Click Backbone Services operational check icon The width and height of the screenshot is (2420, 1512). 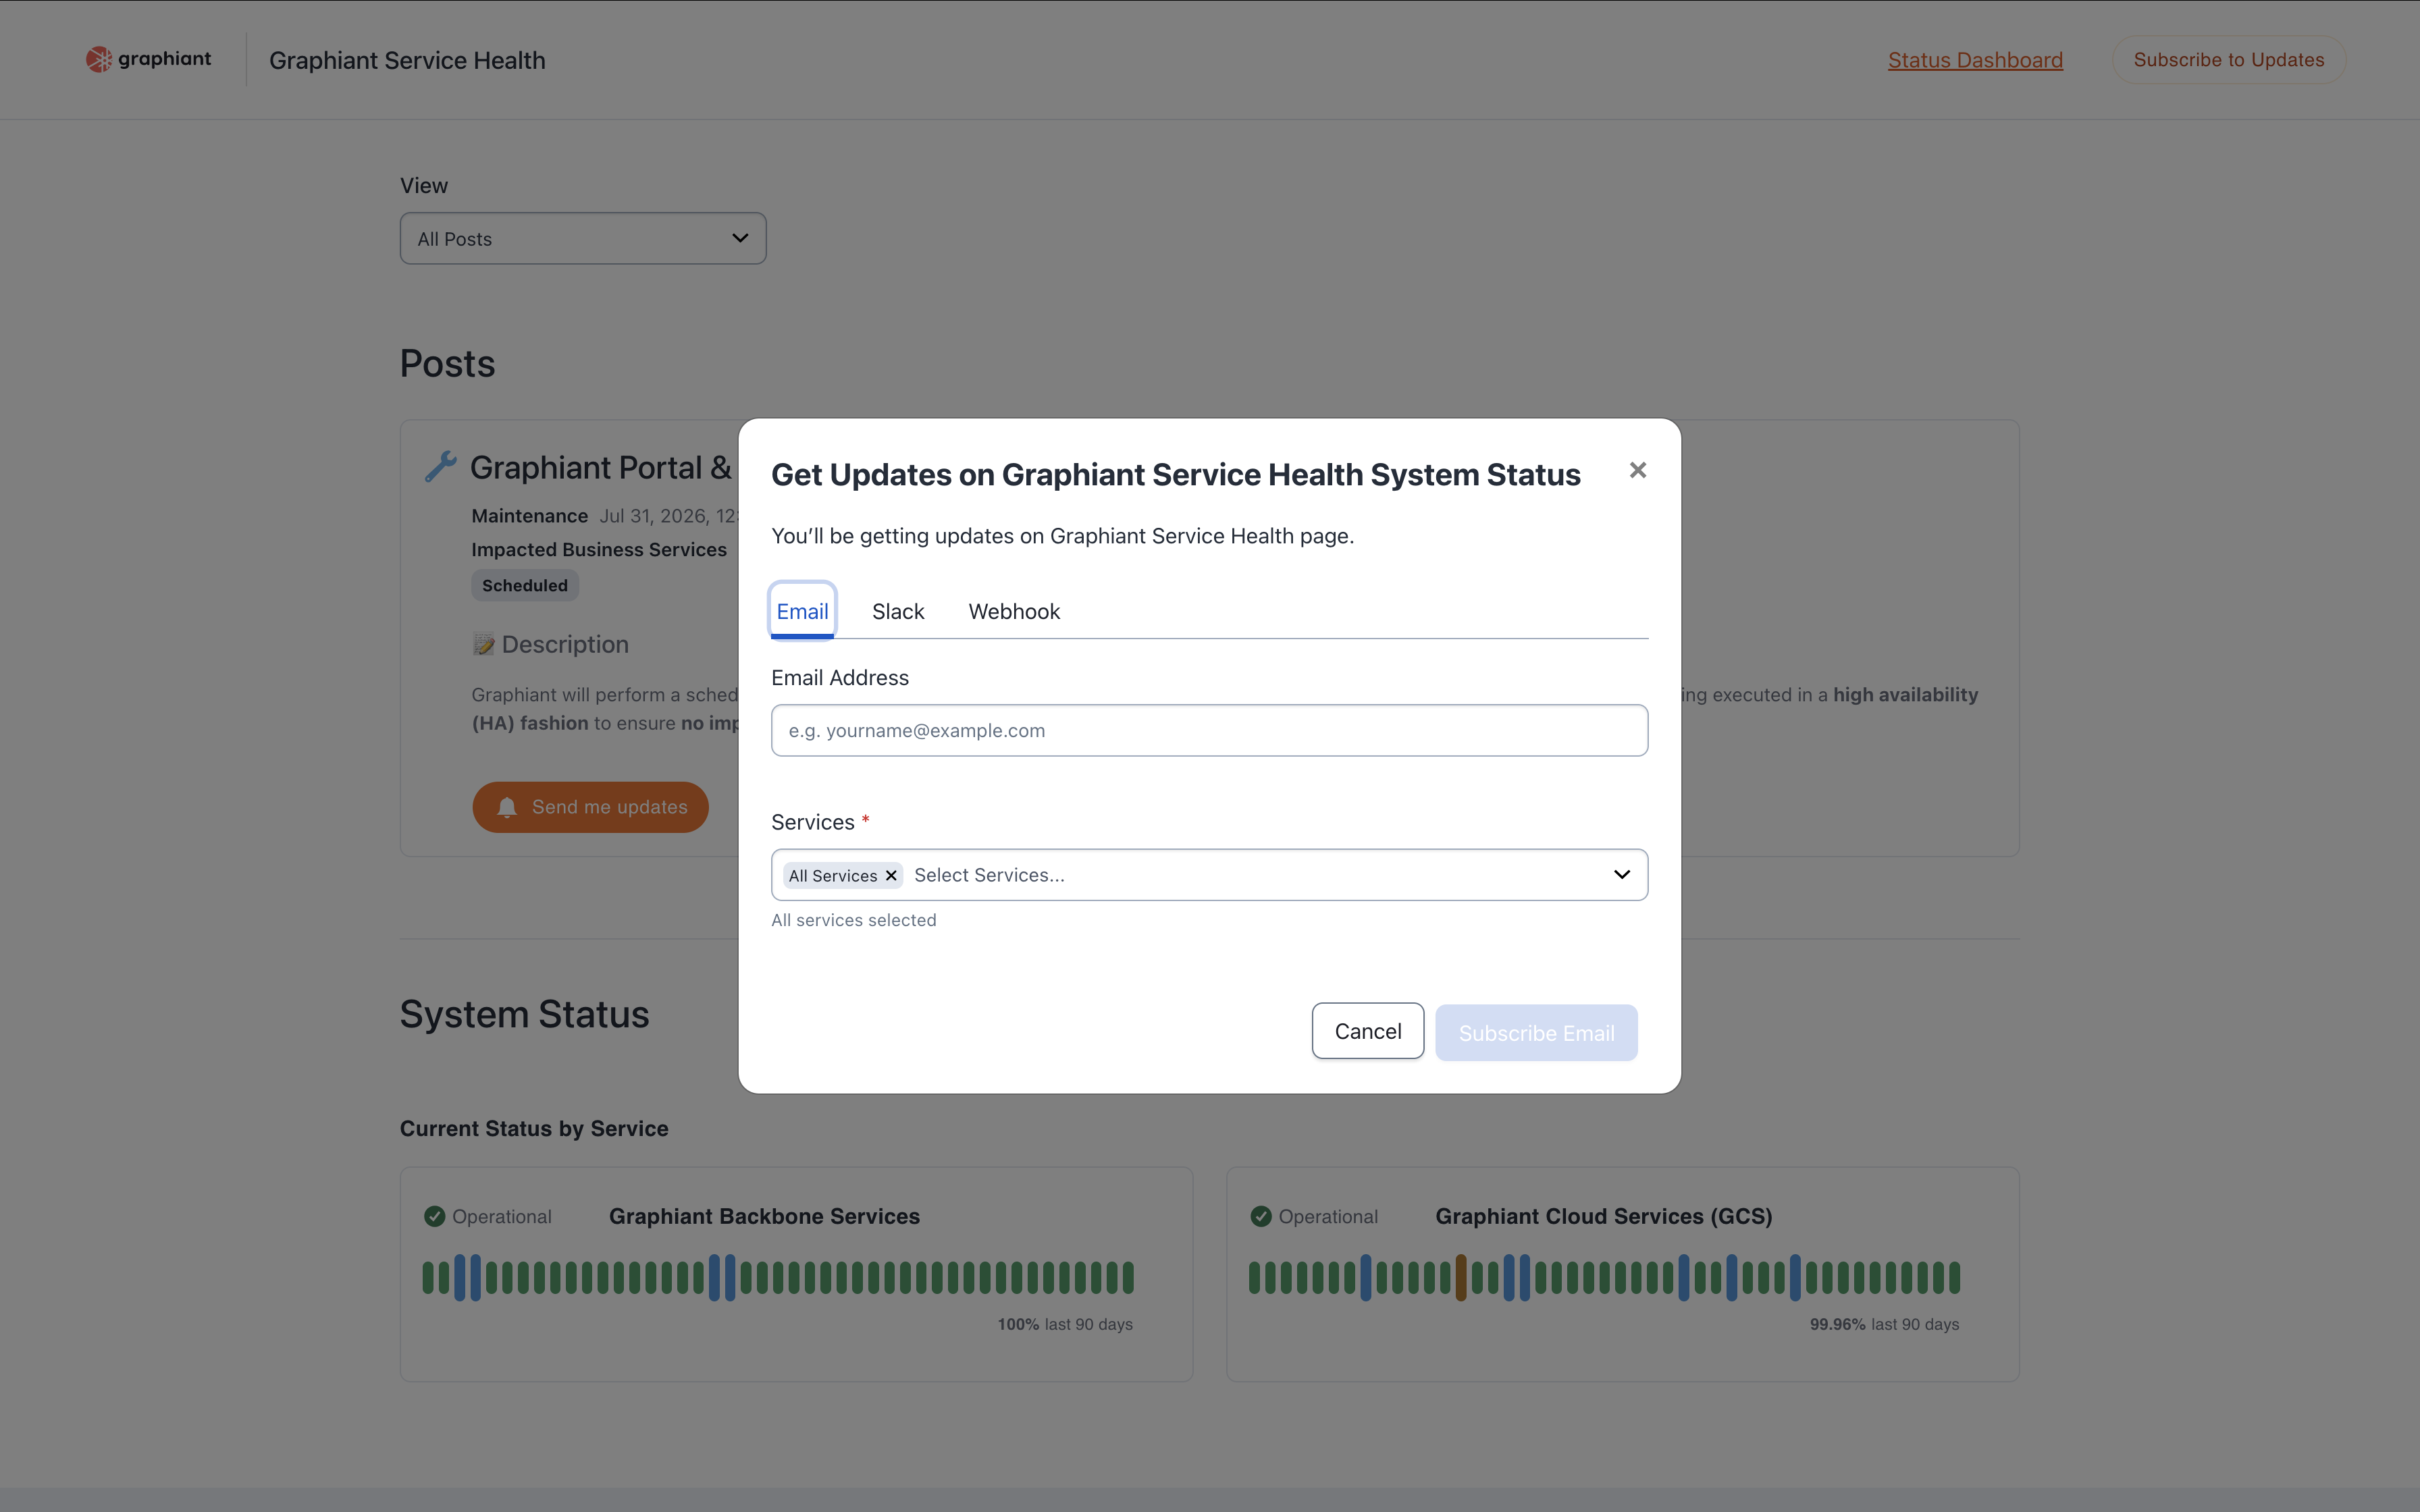click(434, 1216)
